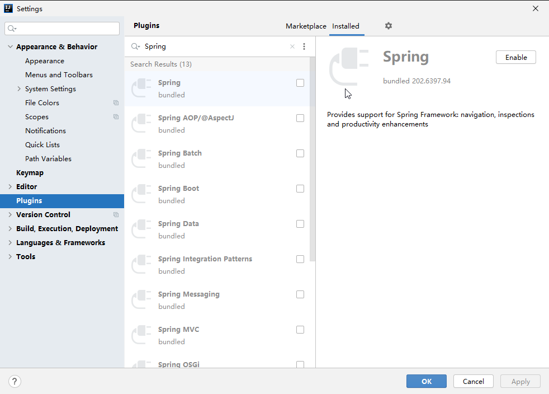Expand the Editor tree node
The height and width of the screenshot is (394, 549).
click(10, 186)
